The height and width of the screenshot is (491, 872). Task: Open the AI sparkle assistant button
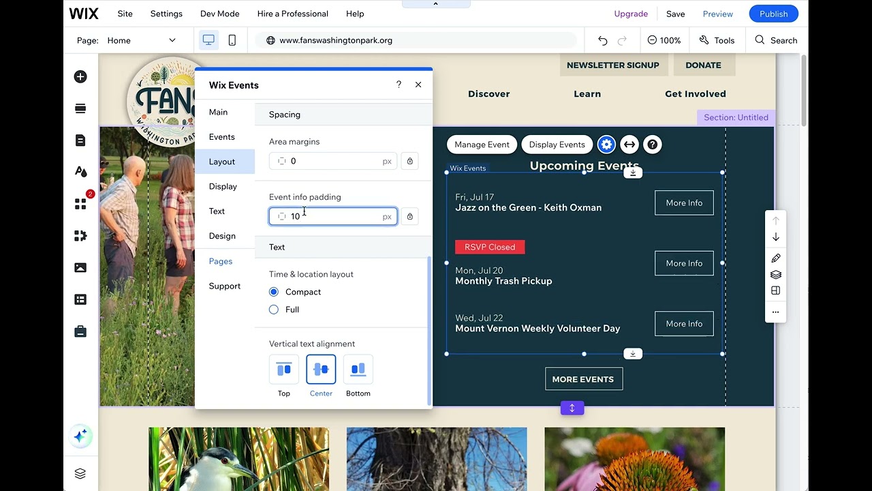(x=80, y=436)
